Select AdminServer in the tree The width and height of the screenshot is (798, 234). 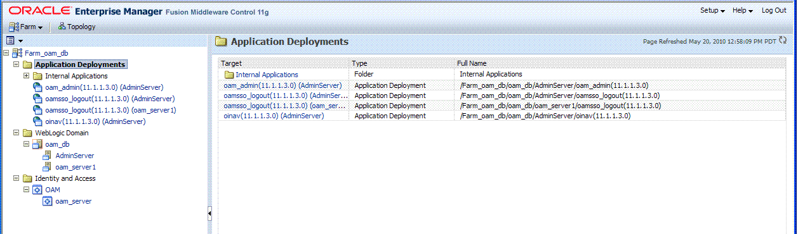pyautogui.click(x=75, y=156)
